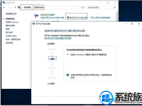Image resolution: width=142 pixels, height=106 pixels.
Task: Expand the address bar history dropdown
Action: [x=80, y=7]
